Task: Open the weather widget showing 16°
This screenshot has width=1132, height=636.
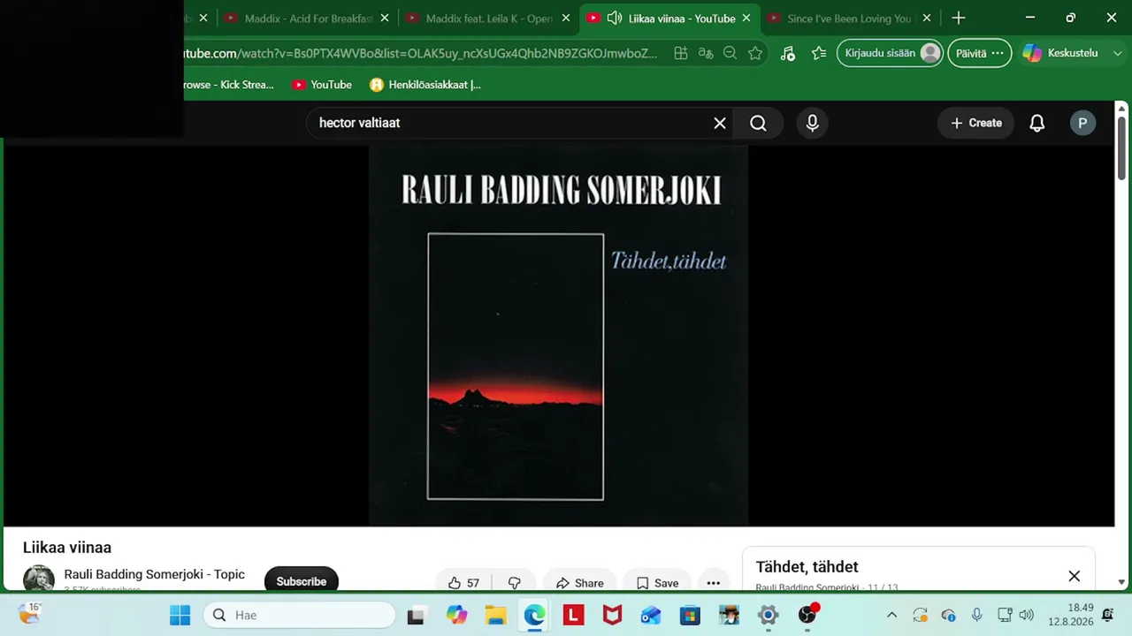Action: pos(29,613)
